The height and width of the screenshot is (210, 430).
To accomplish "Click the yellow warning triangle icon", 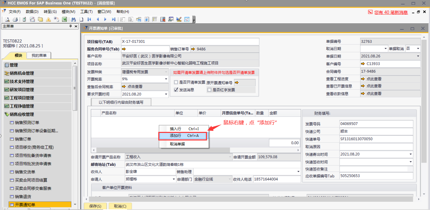I will tap(48, 20).
